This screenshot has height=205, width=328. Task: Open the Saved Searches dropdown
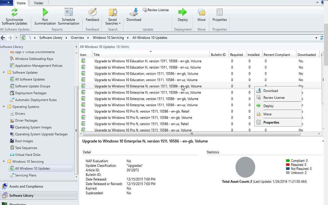point(113,16)
